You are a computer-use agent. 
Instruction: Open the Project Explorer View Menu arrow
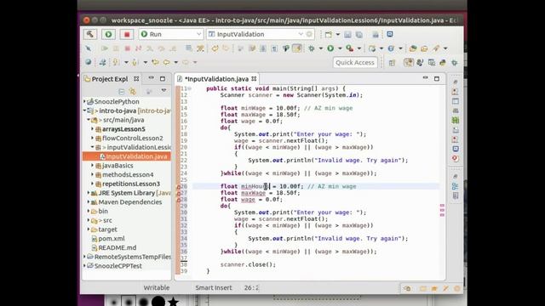coord(163,91)
